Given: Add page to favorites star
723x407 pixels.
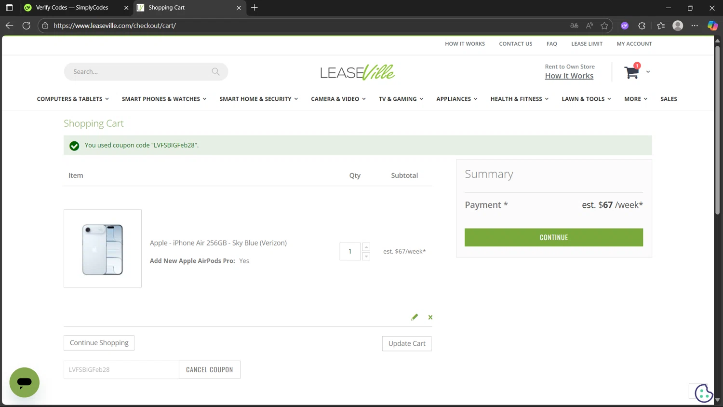Looking at the screenshot, I should point(604,26).
